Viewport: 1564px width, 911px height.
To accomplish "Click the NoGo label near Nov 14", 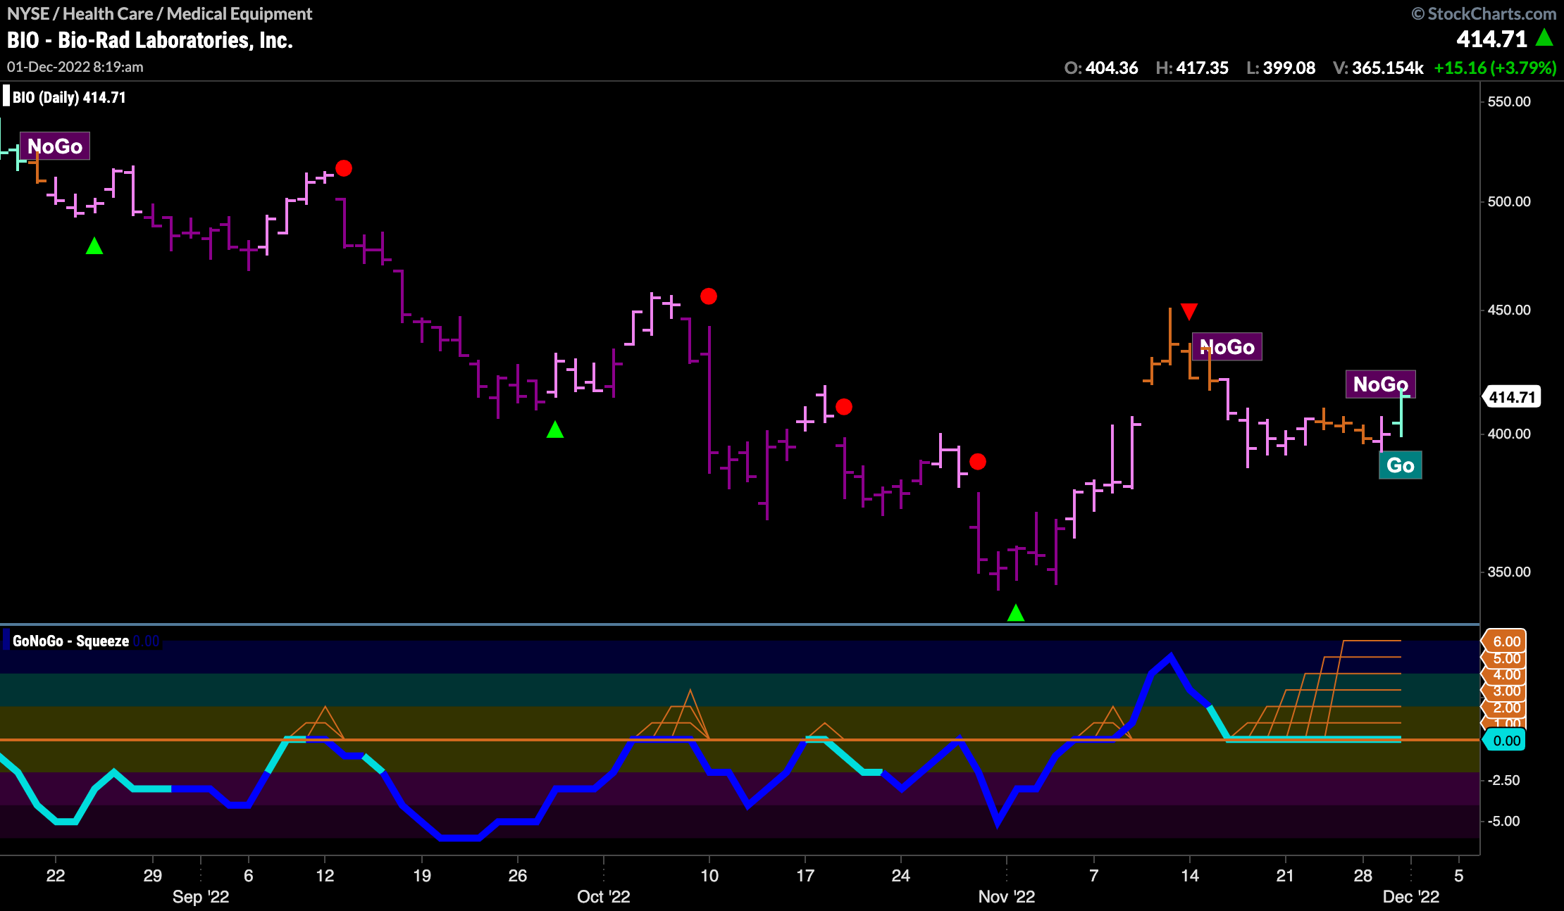I will pyautogui.click(x=1227, y=346).
